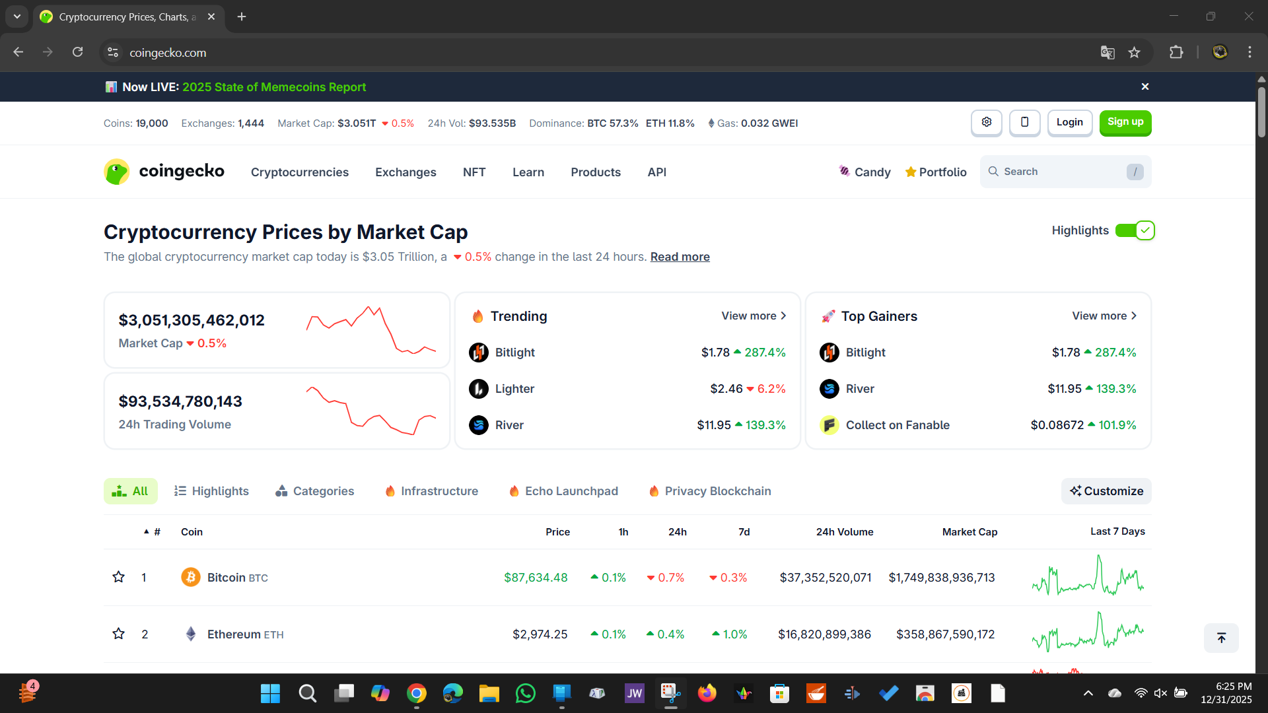Screen dimensions: 1268x713
Task: Click the Sign up button
Action: (x=1125, y=122)
